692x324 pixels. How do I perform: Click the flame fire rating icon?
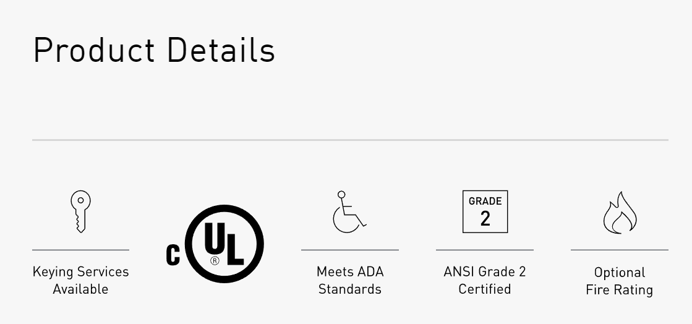click(x=620, y=212)
